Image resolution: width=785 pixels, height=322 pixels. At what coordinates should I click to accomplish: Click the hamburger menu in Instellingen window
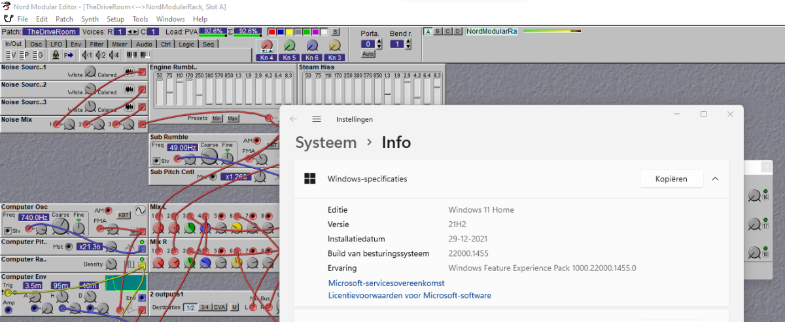point(317,119)
